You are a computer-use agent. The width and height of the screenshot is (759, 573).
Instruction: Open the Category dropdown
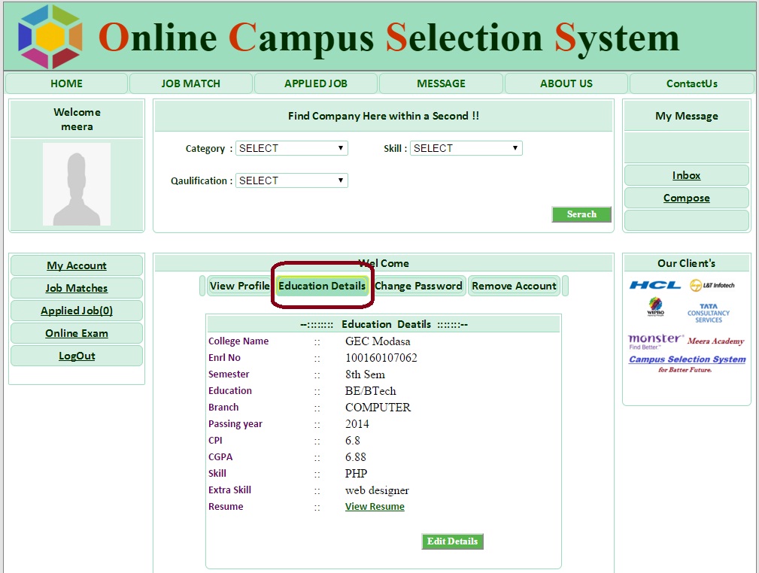pyautogui.click(x=292, y=148)
